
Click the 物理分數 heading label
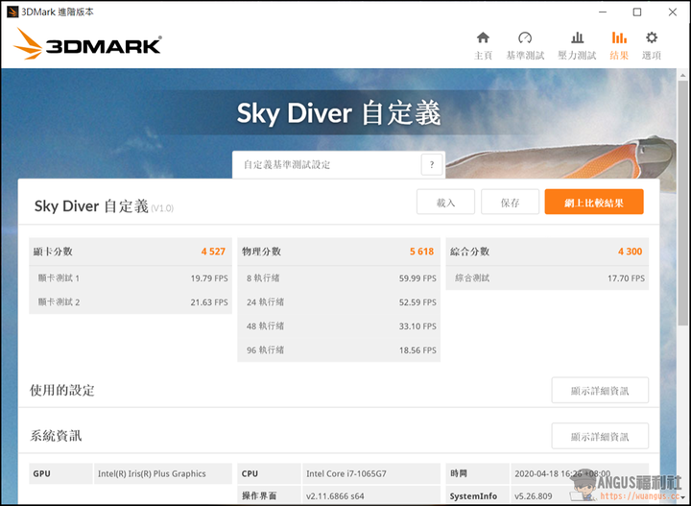pos(261,252)
